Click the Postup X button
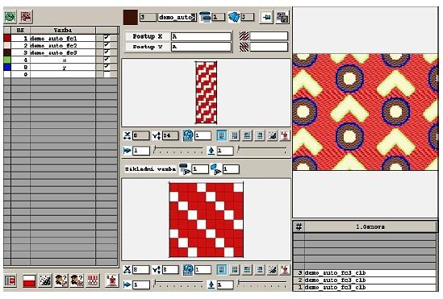 coord(148,37)
